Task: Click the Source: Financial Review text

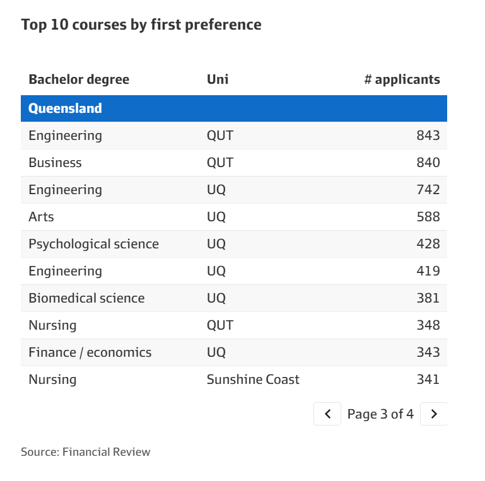Action: (x=86, y=451)
